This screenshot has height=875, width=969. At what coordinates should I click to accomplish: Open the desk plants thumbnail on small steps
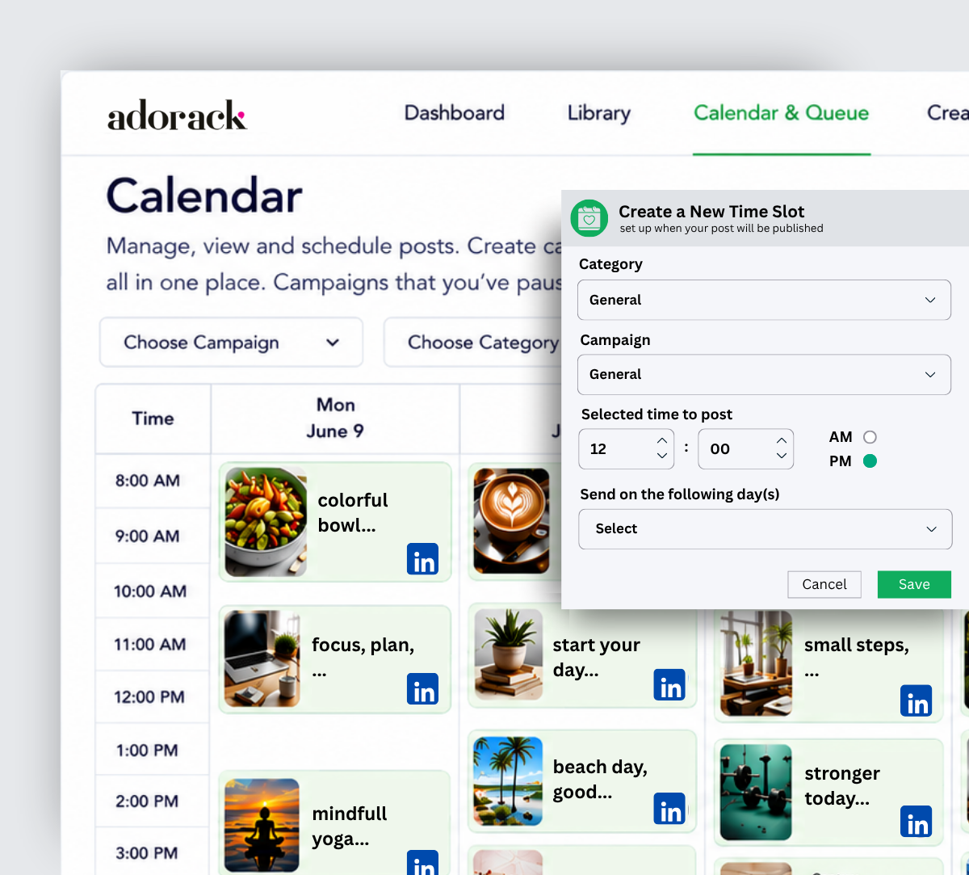pos(756,663)
